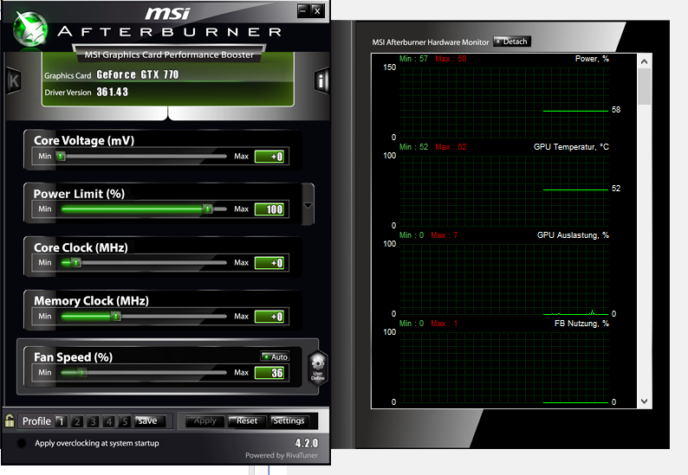Click the GPU Temperatur, °C graph label
The width and height of the screenshot is (688, 475).
tap(571, 147)
